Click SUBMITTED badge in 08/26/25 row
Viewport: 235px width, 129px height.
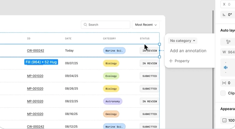(149, 89)
